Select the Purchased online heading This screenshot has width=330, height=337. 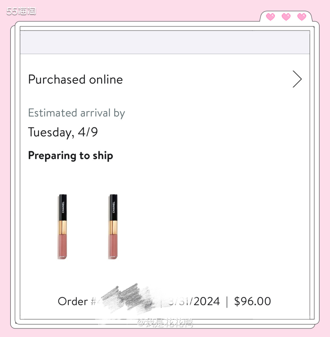pos(75,80)
